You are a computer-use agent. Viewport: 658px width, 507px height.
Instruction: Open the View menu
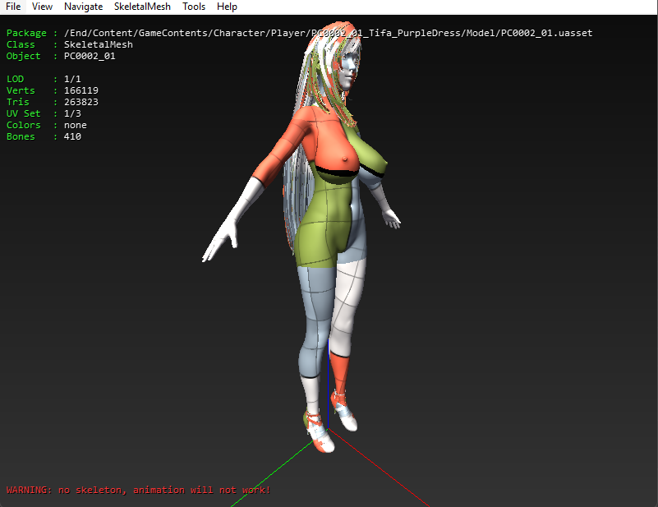[x=42, y=7]
